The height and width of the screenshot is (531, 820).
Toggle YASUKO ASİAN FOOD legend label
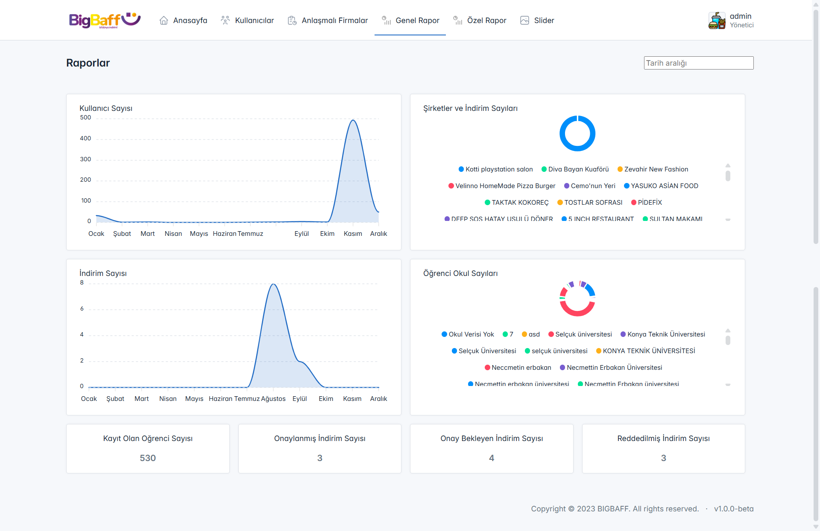664,186
